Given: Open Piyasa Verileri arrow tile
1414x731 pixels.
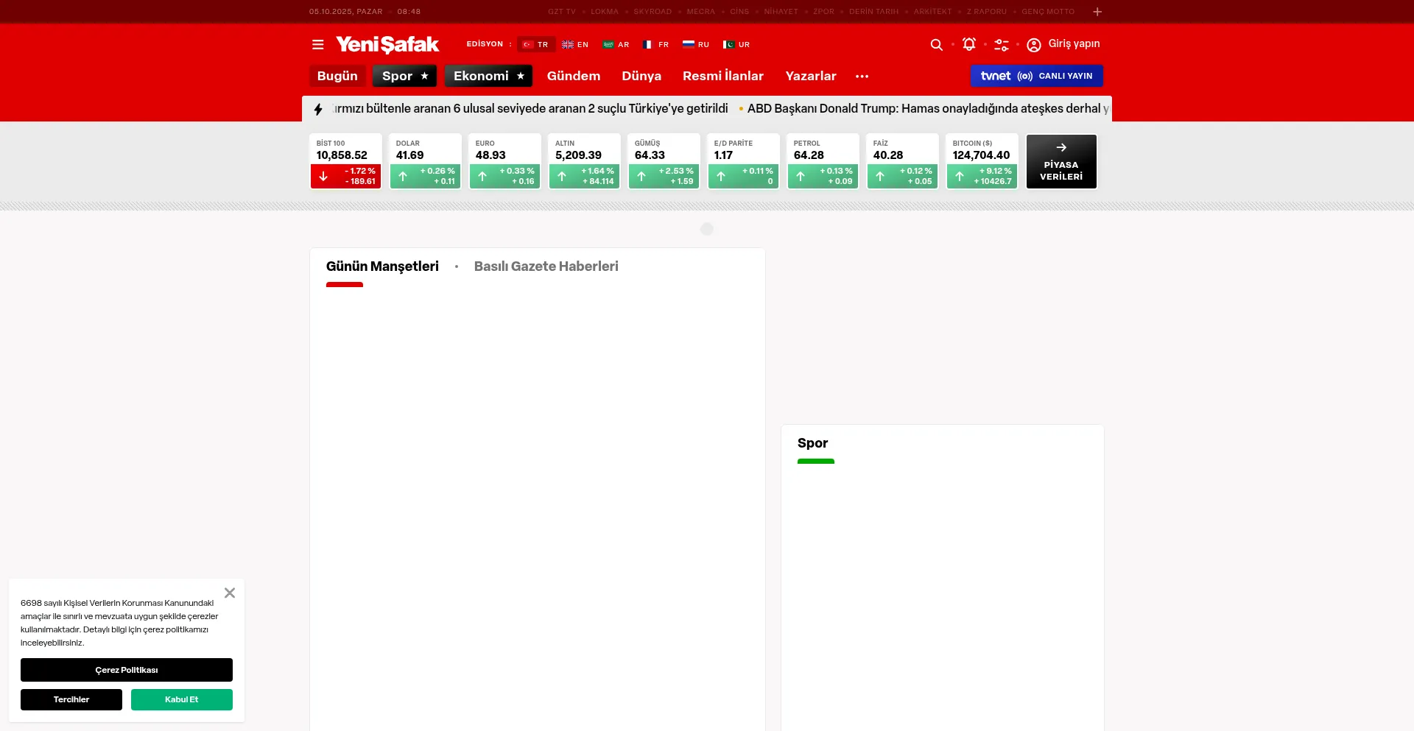Looking at the screenshot, I should tap(1061, 161).
